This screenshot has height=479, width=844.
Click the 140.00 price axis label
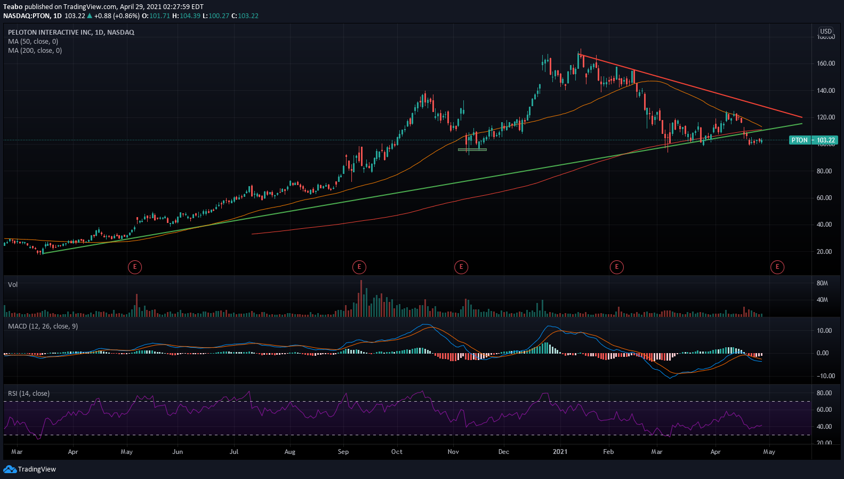[826, 91]
